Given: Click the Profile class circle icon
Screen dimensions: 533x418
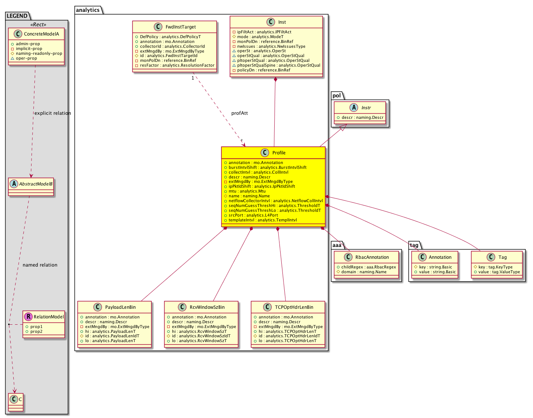Looking at the screenshot, I should click(x=265, y=153).
